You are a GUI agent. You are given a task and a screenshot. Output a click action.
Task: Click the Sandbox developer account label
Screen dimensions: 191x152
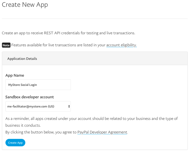(x=30, y=97)
